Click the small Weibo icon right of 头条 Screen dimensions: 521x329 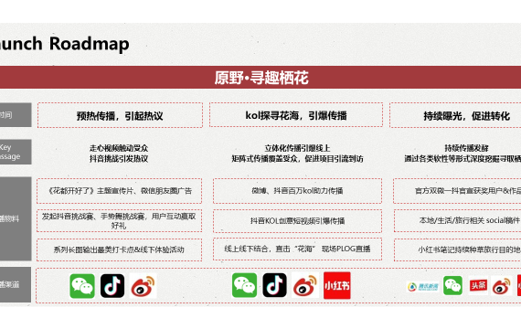502,285
